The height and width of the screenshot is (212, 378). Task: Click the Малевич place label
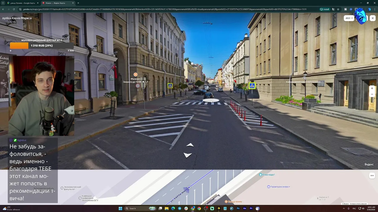[136, 79]
